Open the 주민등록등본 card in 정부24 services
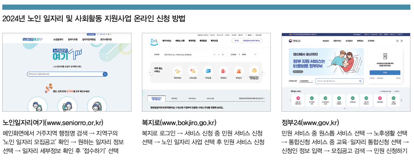 [325, 101]
